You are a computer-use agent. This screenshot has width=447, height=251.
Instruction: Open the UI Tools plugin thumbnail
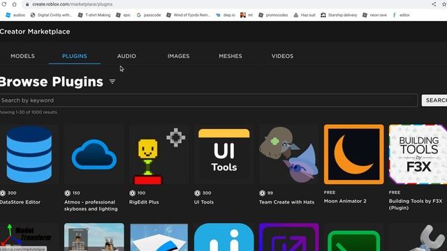tap(223, 154)
